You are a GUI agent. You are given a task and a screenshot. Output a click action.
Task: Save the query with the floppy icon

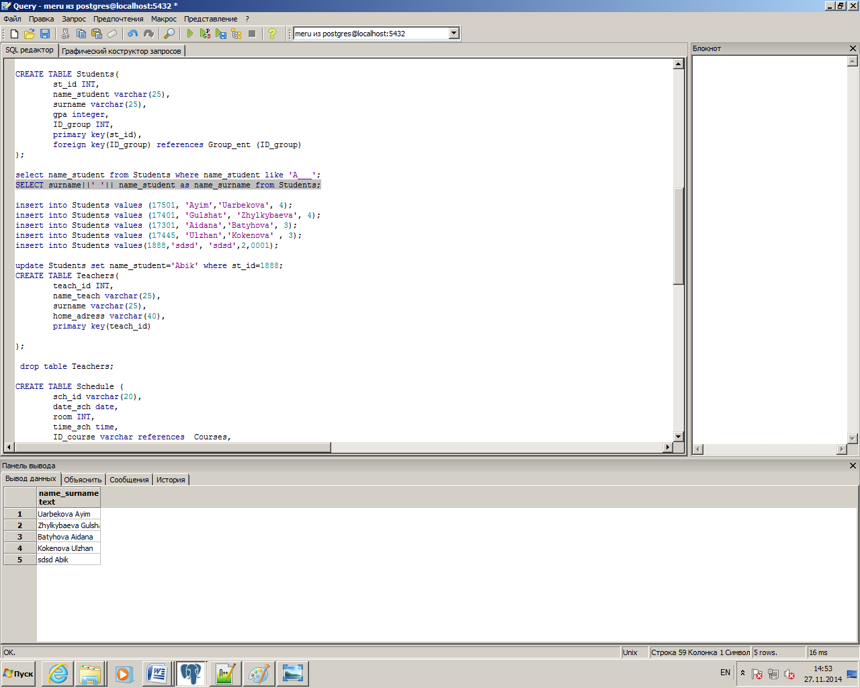(45, 34)
